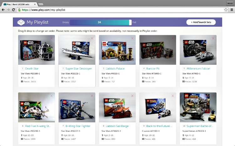The width and height of the screenshot is (235, 146).
Task: Click the Jabba's Palace product image
Action: 117,50
